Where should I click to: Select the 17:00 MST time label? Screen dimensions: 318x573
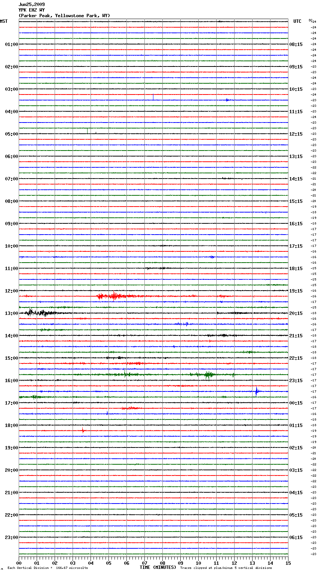(x=12, y=403)
